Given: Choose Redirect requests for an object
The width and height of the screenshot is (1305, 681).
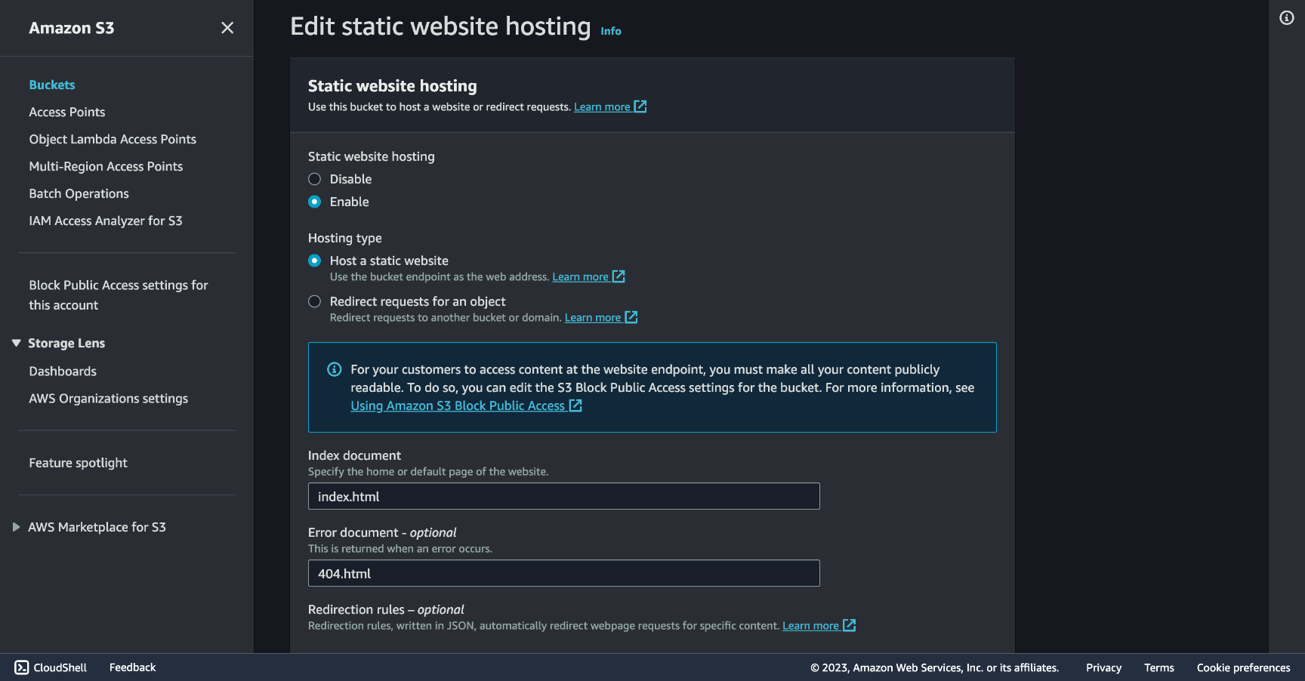Looking at the screenshot, I should (315, 301).
